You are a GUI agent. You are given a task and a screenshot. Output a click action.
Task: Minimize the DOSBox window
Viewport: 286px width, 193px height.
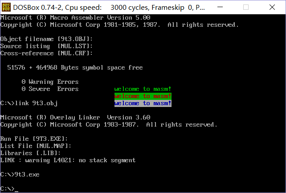tap(220, 7)
